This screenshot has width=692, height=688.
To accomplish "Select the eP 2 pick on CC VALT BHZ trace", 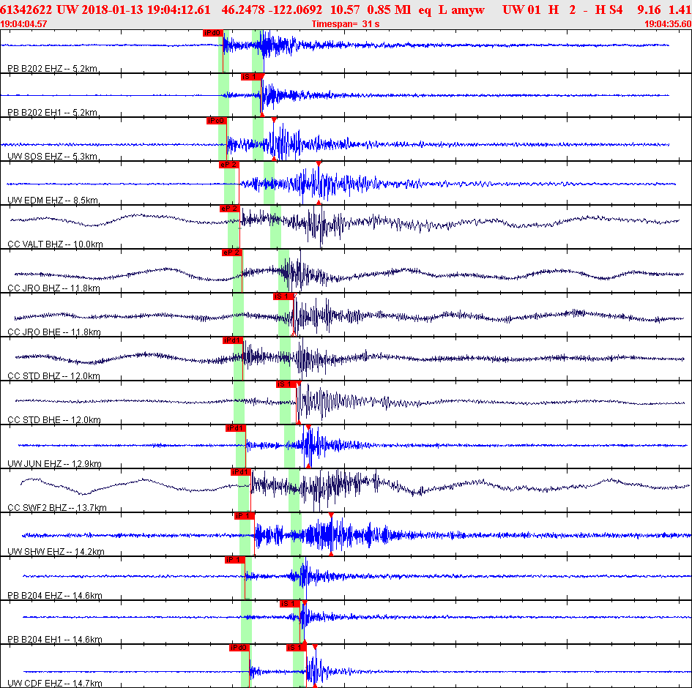I will tap(229, 209).
